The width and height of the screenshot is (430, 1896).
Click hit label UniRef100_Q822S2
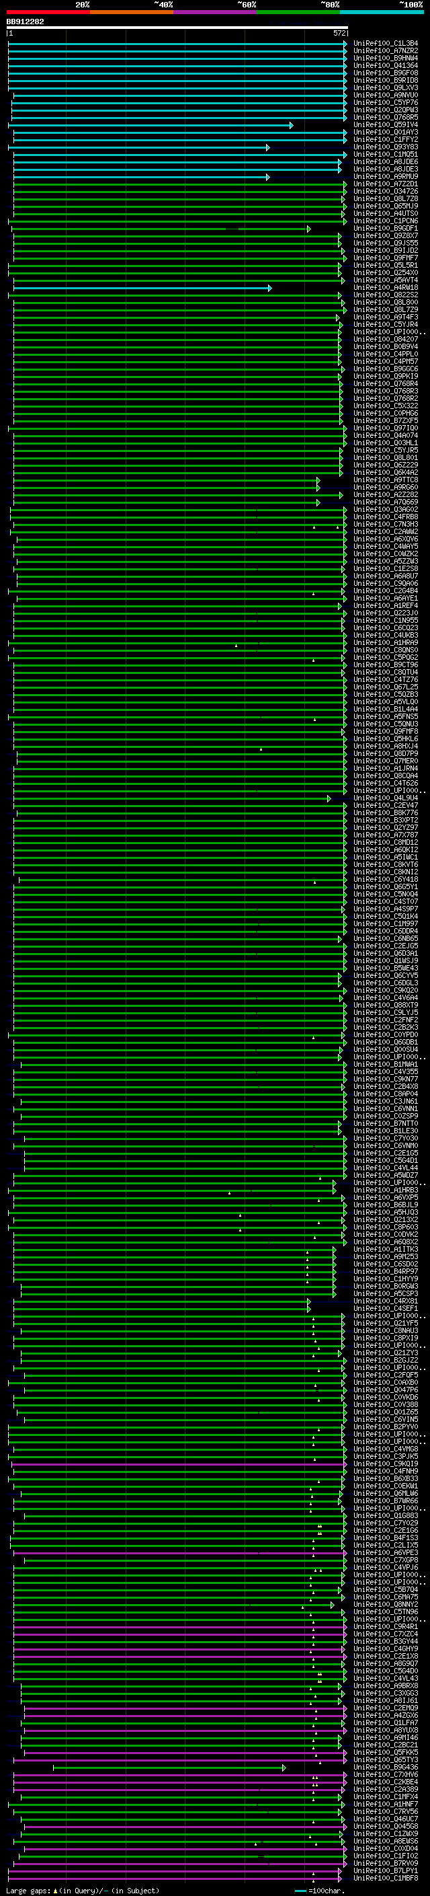pos(386,295)
